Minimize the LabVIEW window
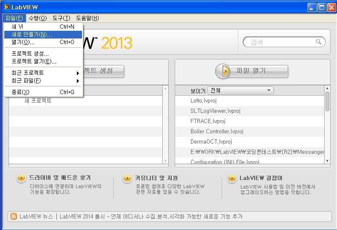This screenshot has width=337, height=230. pyautogui.click(x=312, y=8)
